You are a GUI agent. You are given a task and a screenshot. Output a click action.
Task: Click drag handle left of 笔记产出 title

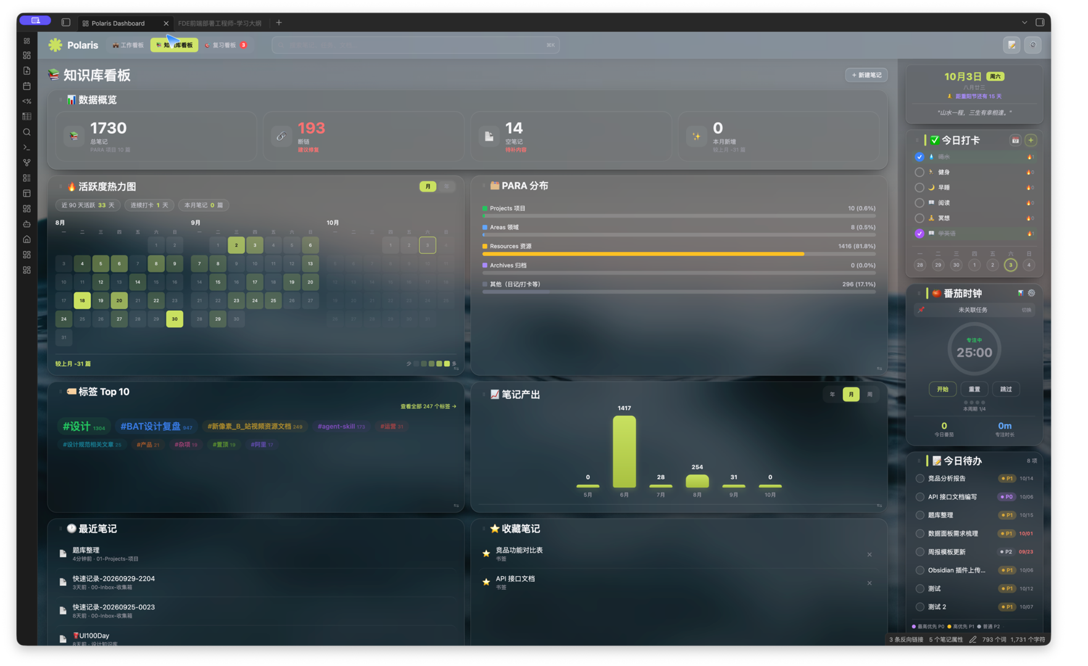[x=484, y=394]
